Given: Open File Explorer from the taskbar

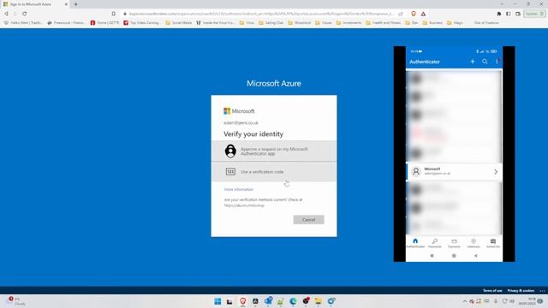Looking at the screenshot, I should (x=318, y=301).
